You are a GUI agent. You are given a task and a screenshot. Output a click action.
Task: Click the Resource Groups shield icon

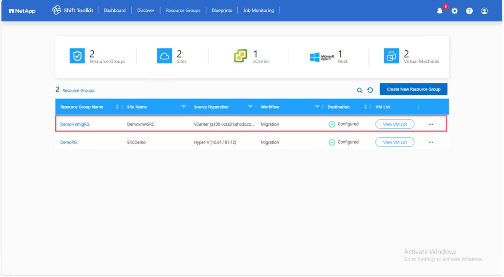pos(77,56)
